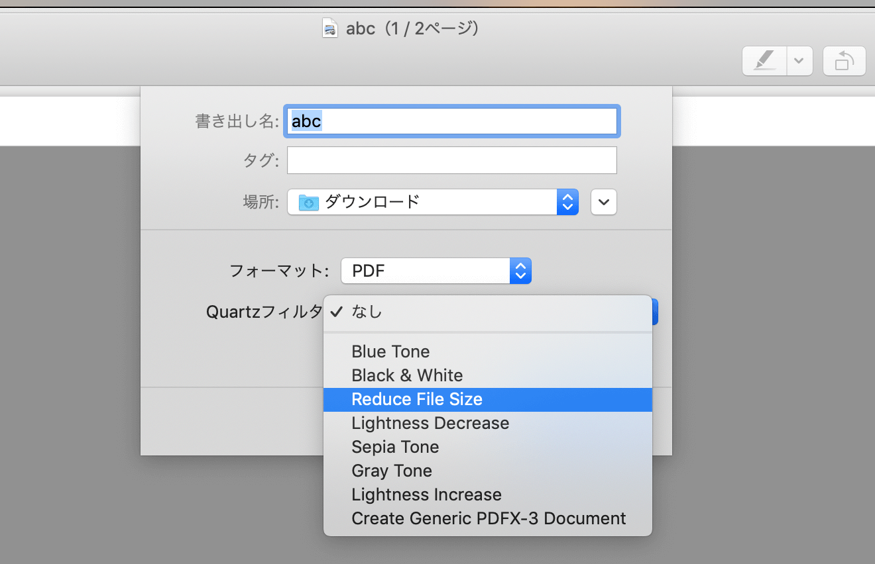875x564 pixels.
Task: Select なし in the Quartz filter menu
Action: point(488,312)
